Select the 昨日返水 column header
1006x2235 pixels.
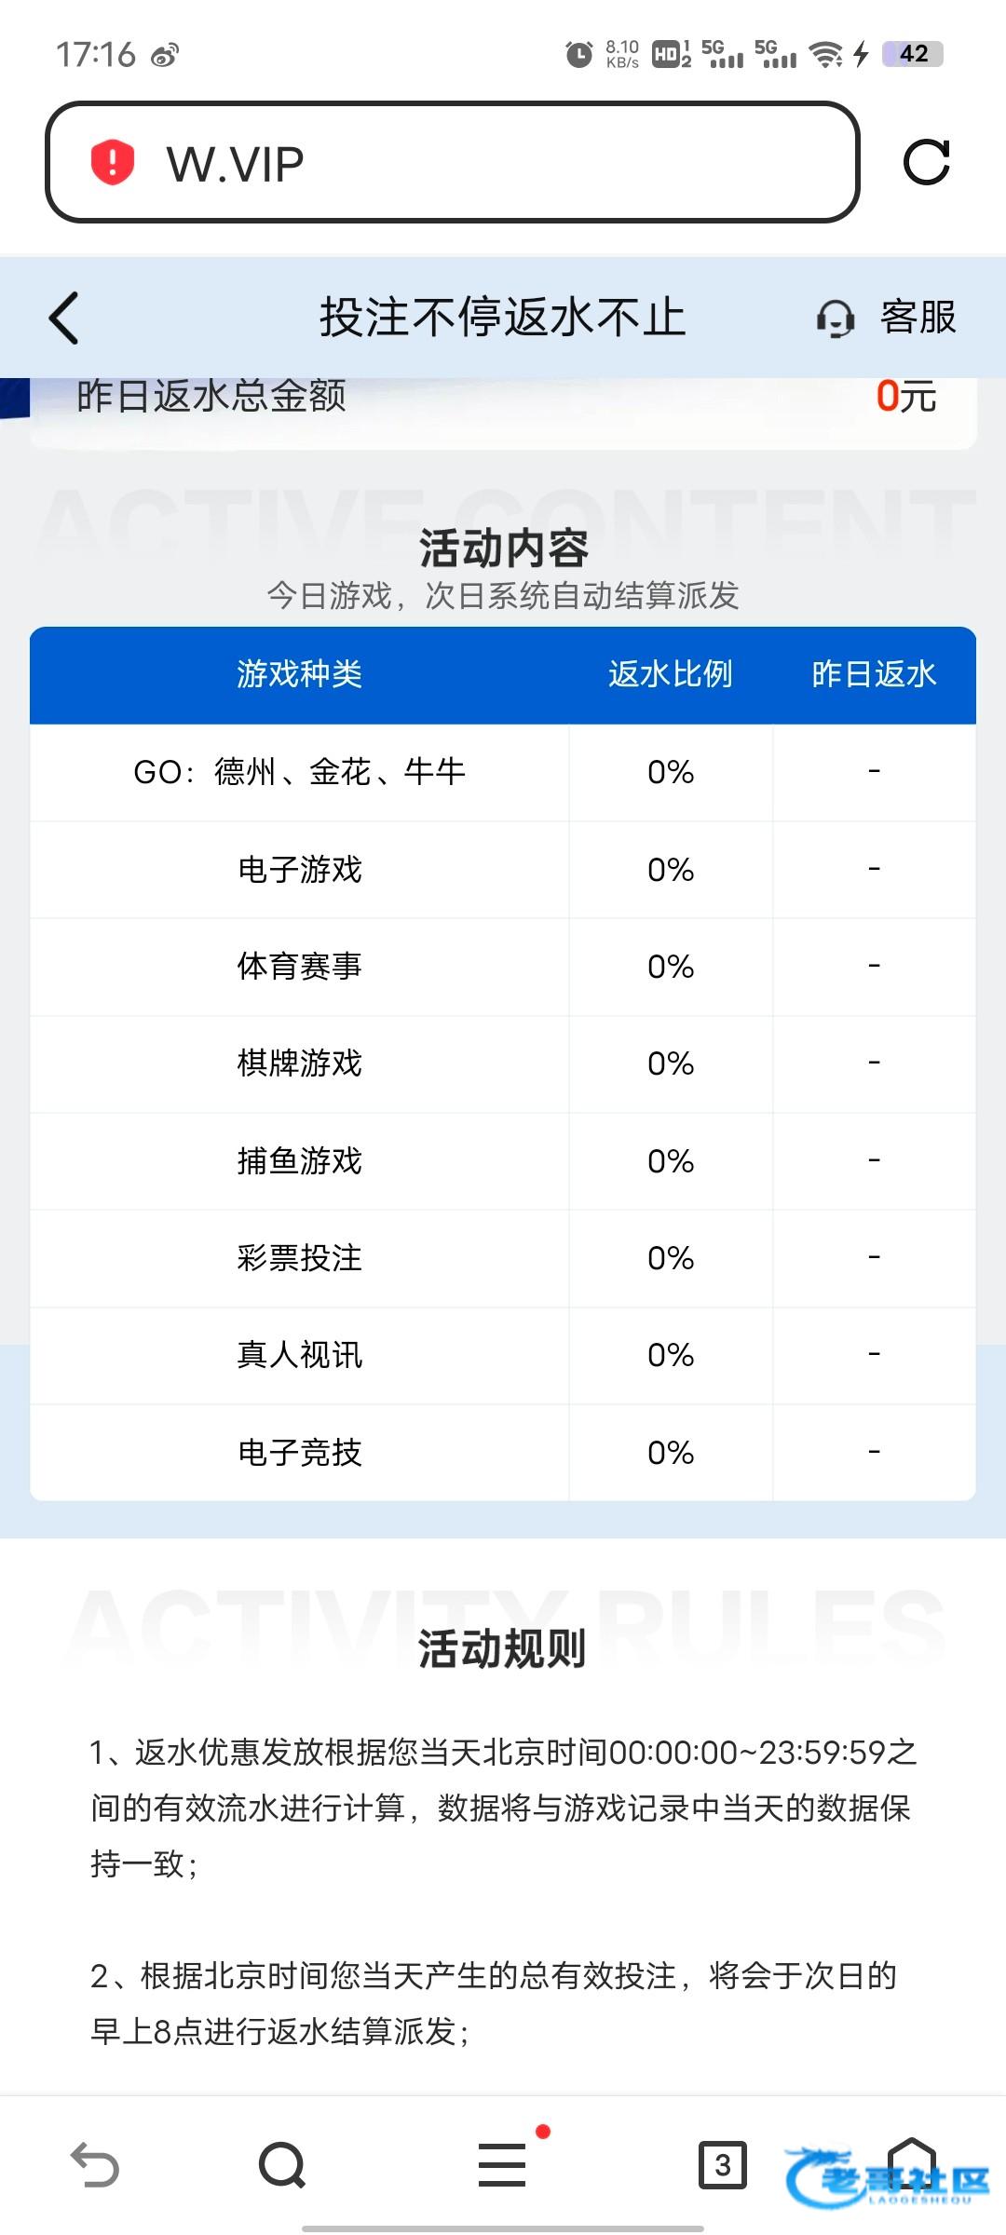(x=874, y=674)
